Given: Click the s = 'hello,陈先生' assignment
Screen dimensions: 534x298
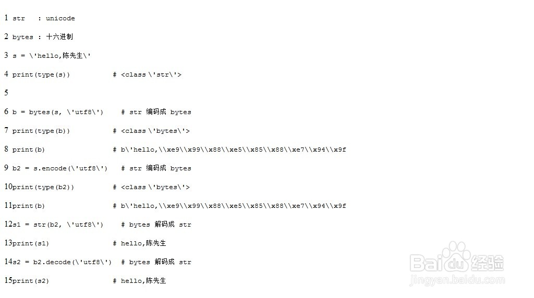Looking at the screenshot, I should 52,56.
